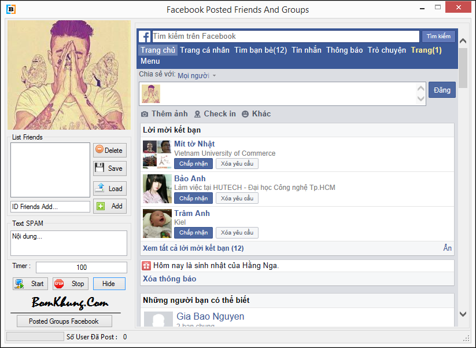Click the Check in link
476x348 pixels.
(220, 113)
